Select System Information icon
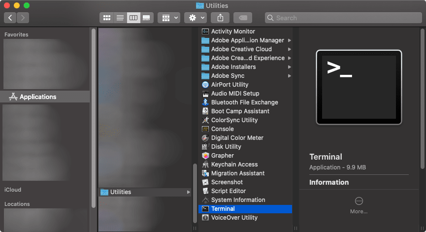The height and width of the screenshot is (232, 426). pos(205,200)
